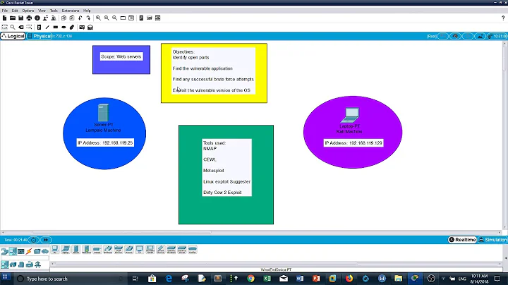Select the End Devices category icon
This screenshot has width=508, height=285.
click(13, 251)
